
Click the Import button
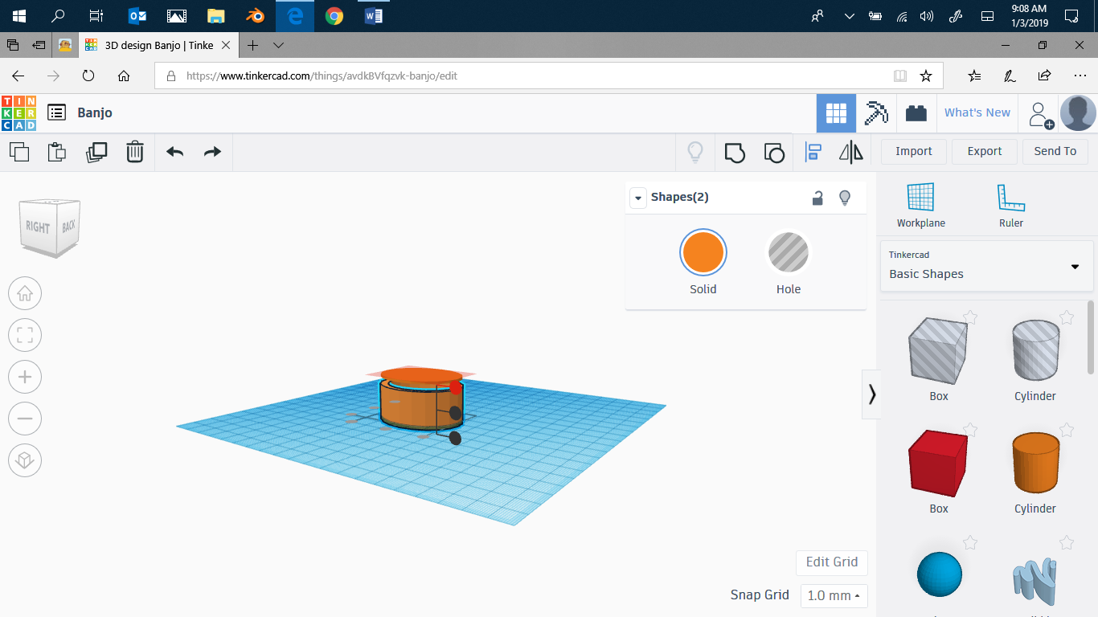click(913, 151)
